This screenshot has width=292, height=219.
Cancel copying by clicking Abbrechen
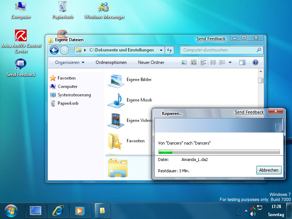click(269, 170)
